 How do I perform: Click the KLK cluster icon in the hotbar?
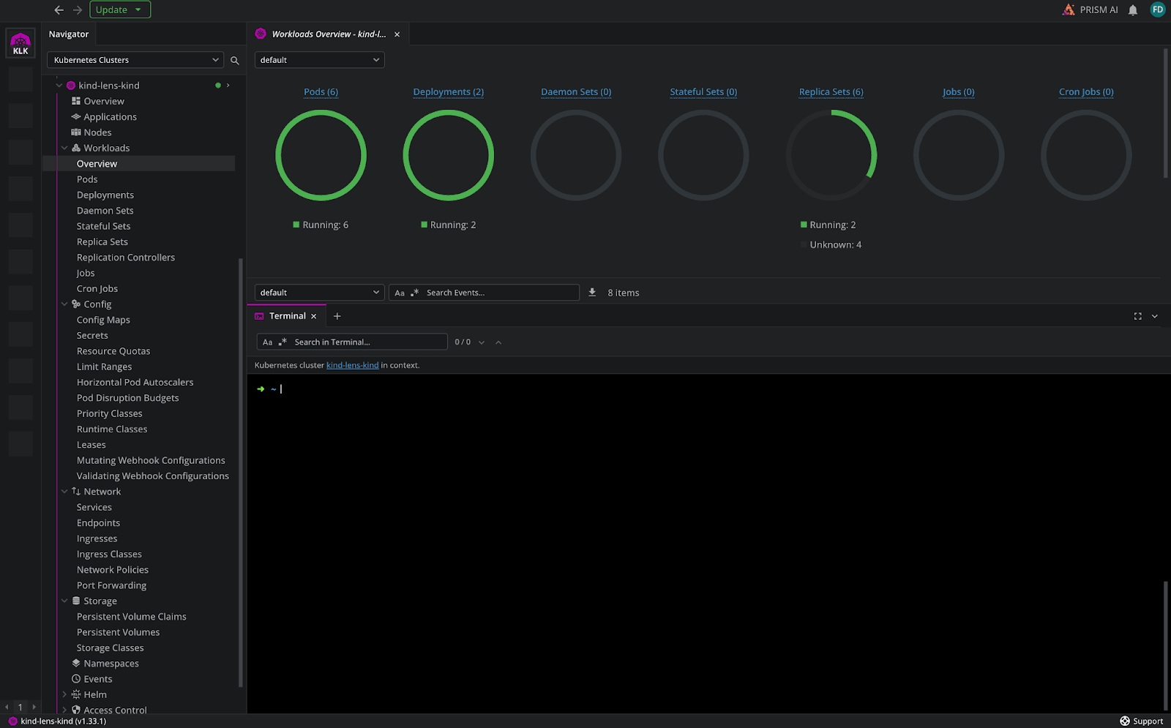pyautogui.click(x=20, y=42)
